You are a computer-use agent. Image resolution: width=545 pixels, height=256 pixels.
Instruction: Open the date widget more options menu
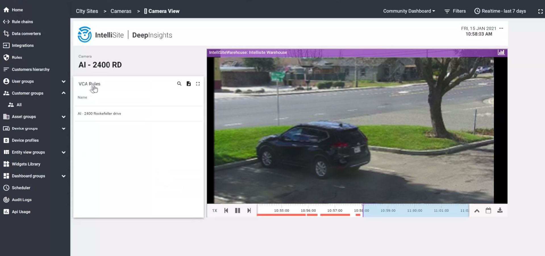501,28
